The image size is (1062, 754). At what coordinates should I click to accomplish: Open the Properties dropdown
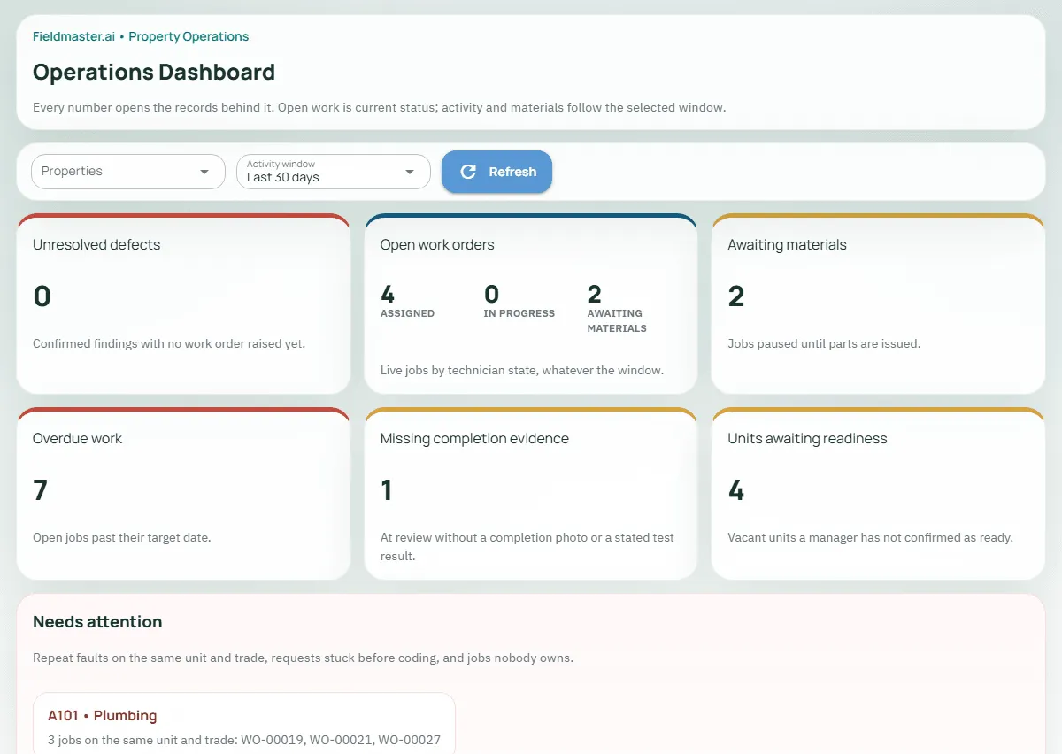[x=128, y=172]
